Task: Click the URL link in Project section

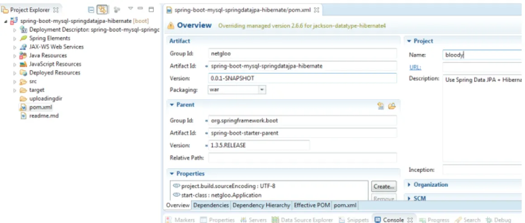Action: [x=415, y=68]
